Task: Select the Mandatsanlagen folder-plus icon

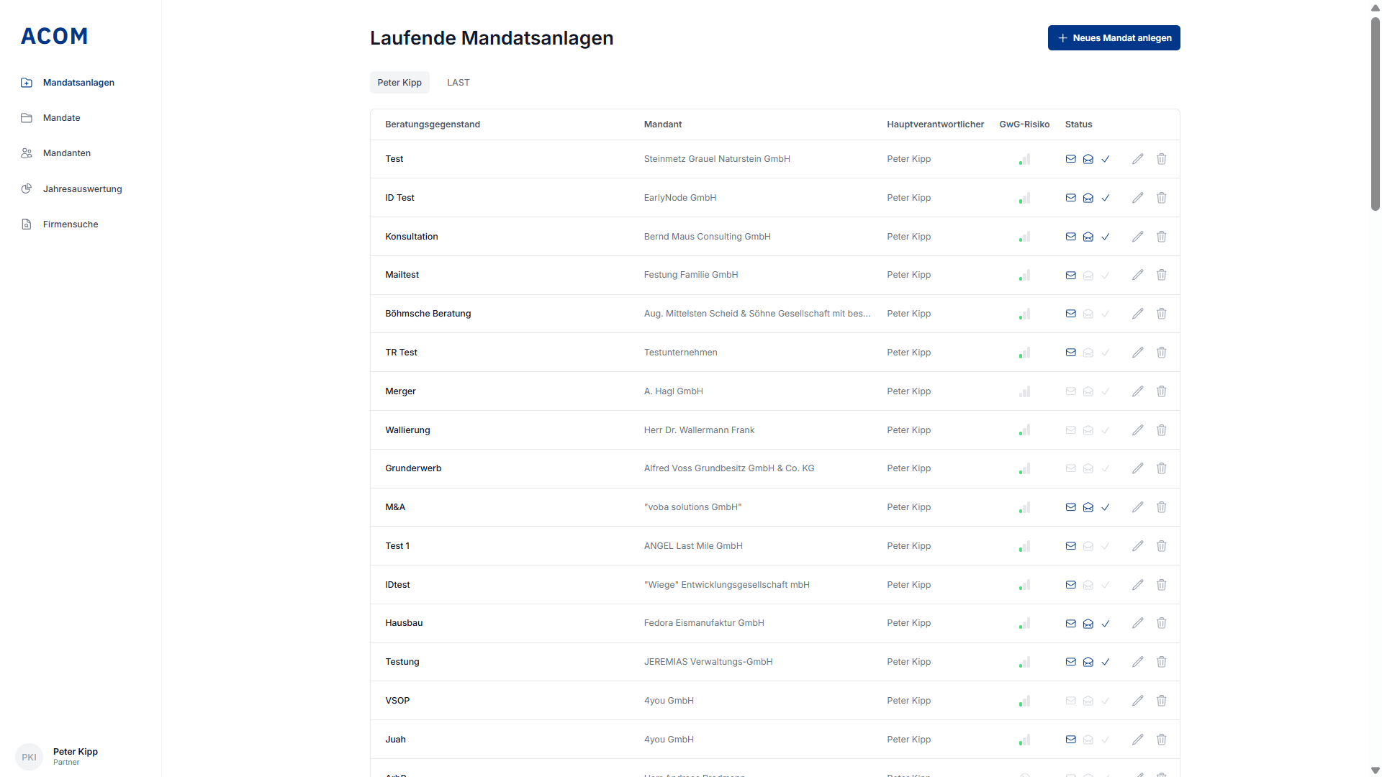Action: (27, 82)
